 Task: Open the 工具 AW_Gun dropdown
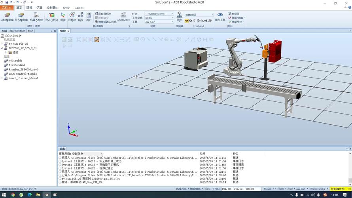pos(159,22)
